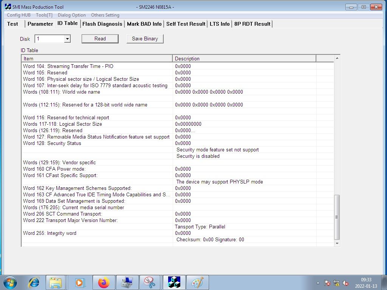Click the network status tray icon
The height and width of the screenshot is (290, 387).
point(336,283)
